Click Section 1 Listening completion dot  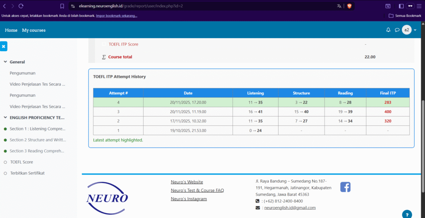(x=5, y=129)
